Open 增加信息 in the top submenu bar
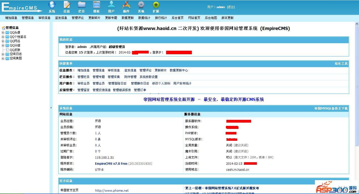359x194 pixels. tap(11, 18)
